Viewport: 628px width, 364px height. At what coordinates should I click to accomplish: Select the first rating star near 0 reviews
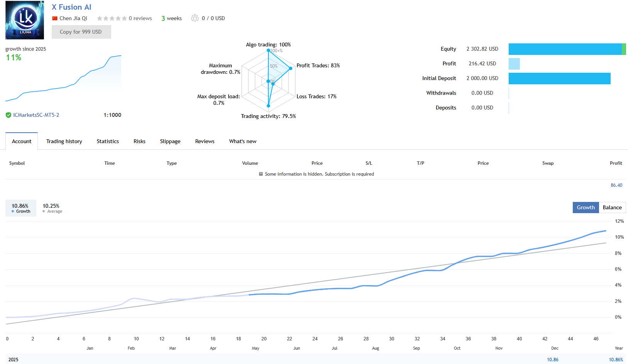pyautogui.click(x=99, y=18)
